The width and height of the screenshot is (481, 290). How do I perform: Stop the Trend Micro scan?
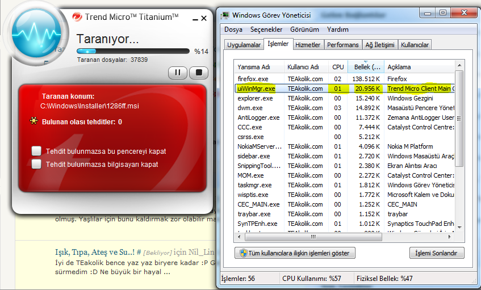point(199,73)
